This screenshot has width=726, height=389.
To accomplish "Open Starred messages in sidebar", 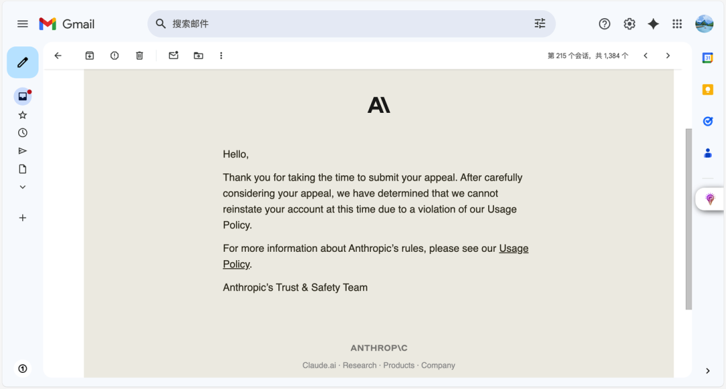I will [23, 115].
